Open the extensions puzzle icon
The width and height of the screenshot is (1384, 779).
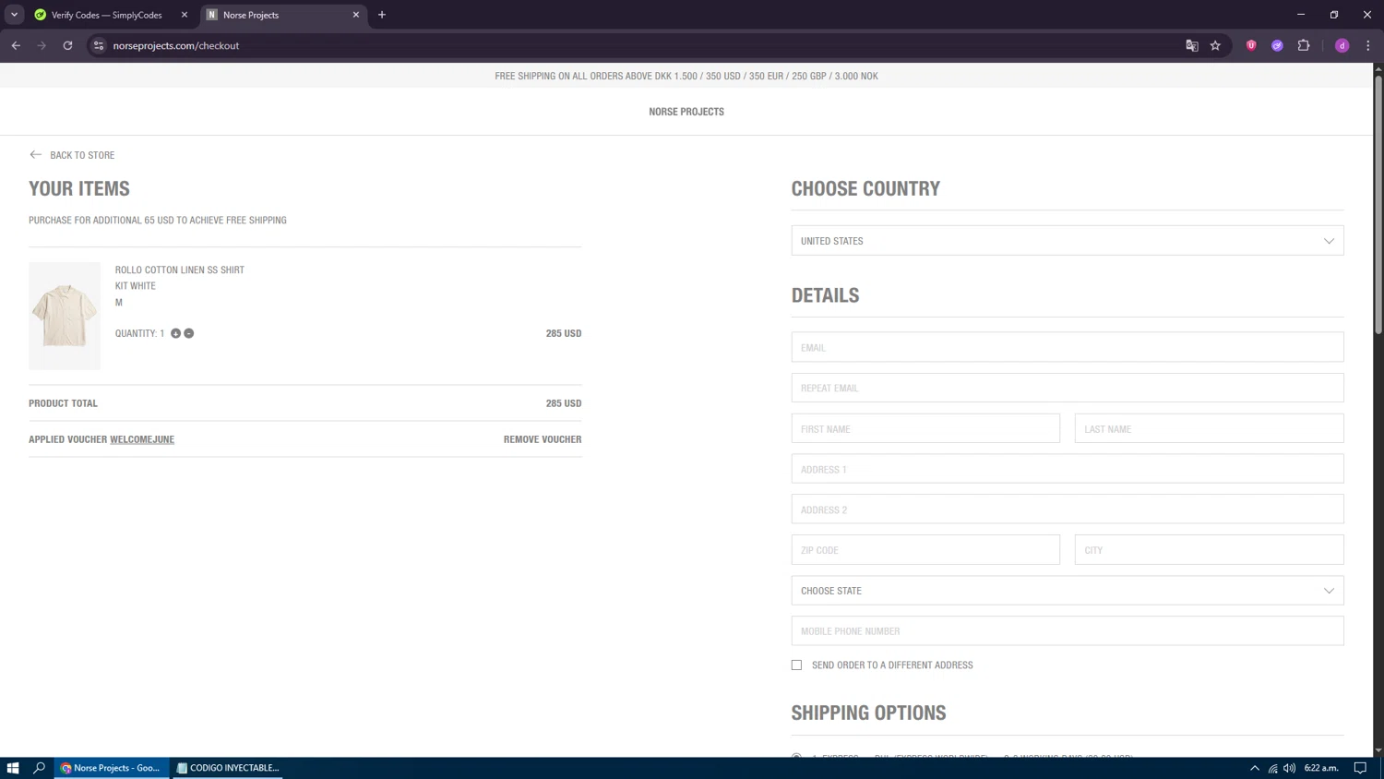[1304, 45]
